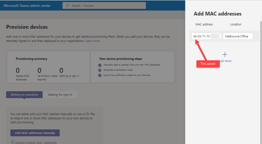
Task: Click the Waiting to sign in count
Action: click(x=61, y=70)
